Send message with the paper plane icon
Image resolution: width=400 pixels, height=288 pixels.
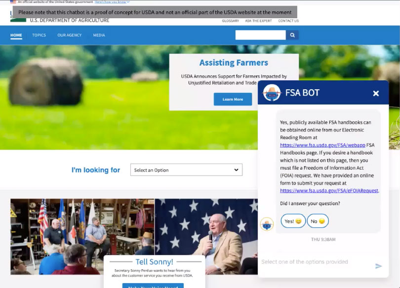click(x=379, y=266)
